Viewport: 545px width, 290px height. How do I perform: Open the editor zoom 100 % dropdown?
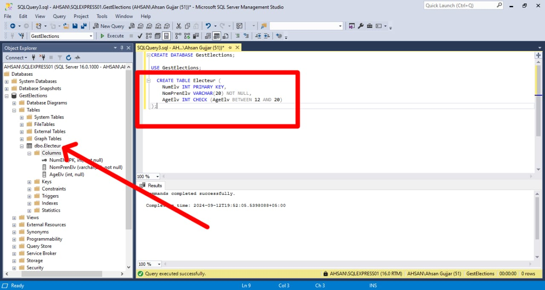point(158,176)
